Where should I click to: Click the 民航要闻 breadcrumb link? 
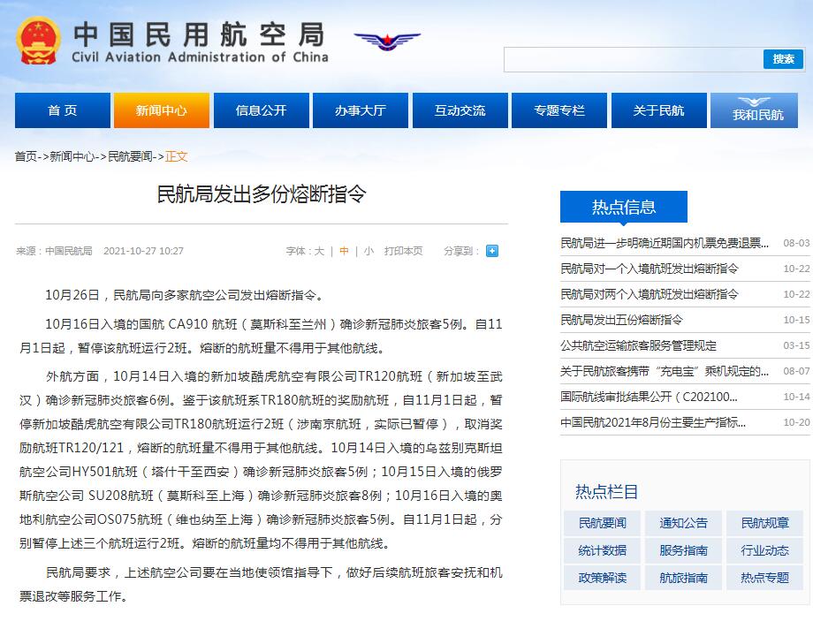(131, 156)
